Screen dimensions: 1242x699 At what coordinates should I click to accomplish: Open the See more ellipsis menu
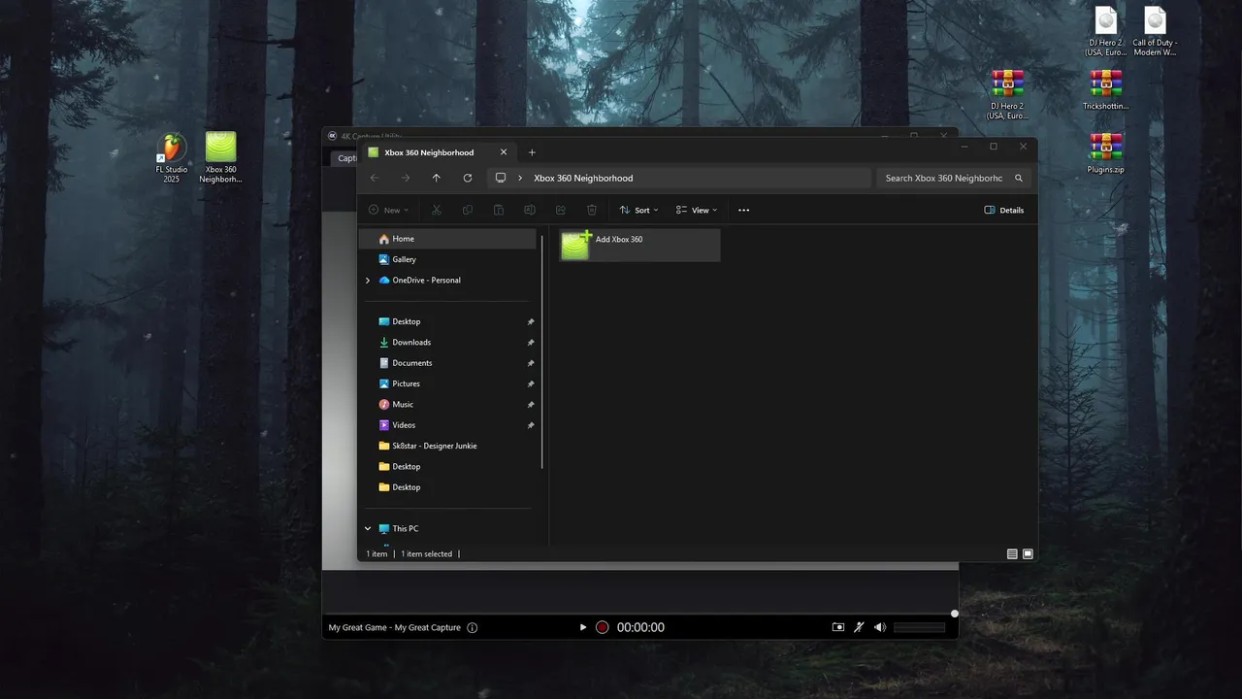(x=744, y=210)
